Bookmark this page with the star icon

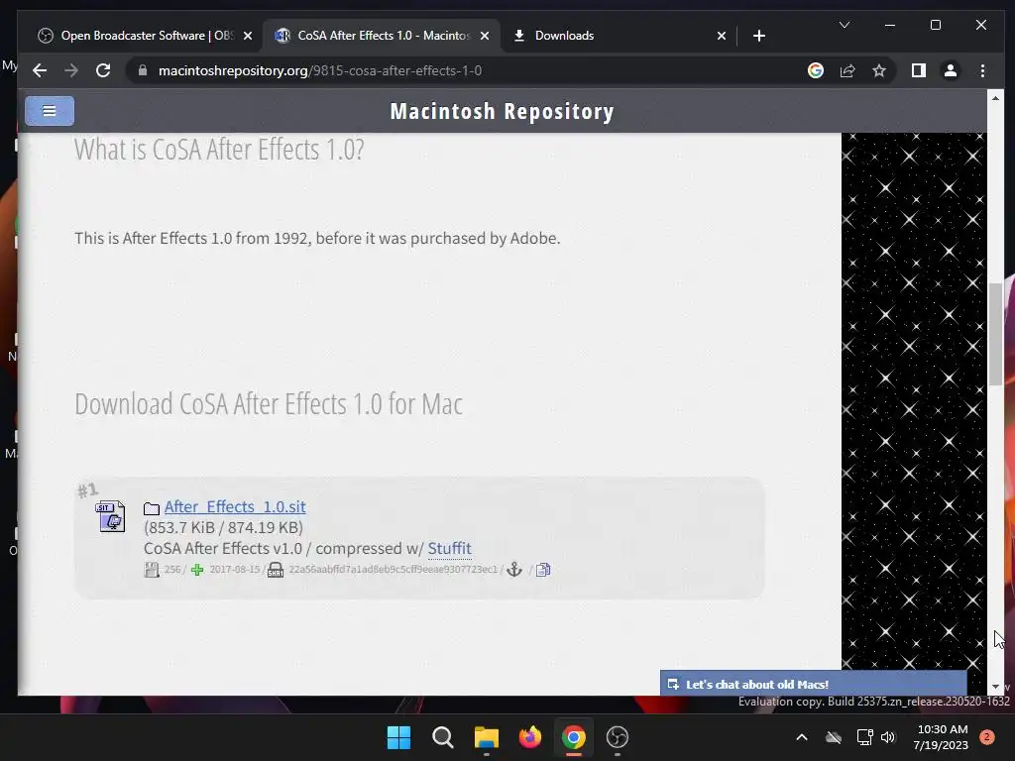(x=879, y=70)
